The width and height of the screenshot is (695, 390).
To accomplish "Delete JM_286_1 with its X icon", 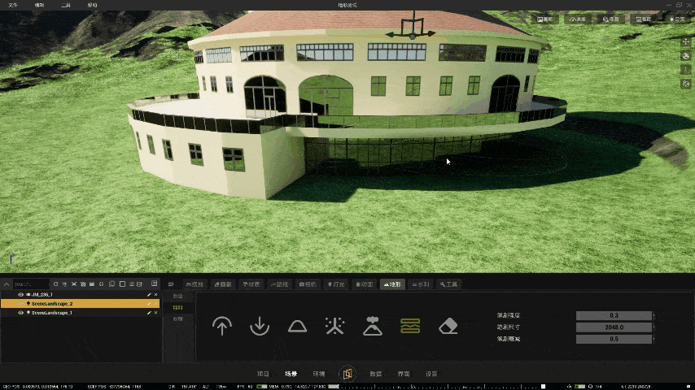I will tap(155, 294).
